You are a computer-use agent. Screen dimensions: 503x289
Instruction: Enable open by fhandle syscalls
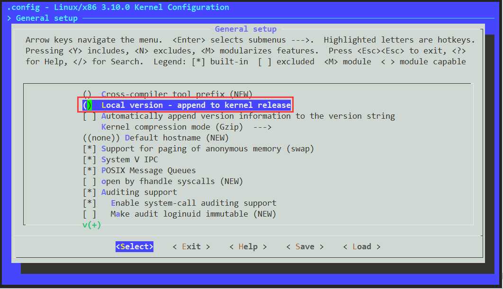click(x=89, y=181)
